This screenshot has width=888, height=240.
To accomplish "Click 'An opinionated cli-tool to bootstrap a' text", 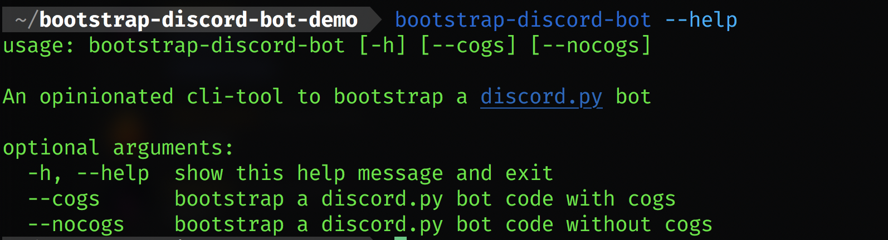I will tap(235, 97).
